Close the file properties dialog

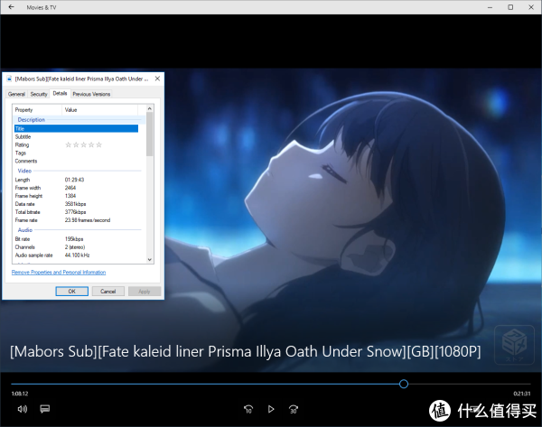pos(157,79)
